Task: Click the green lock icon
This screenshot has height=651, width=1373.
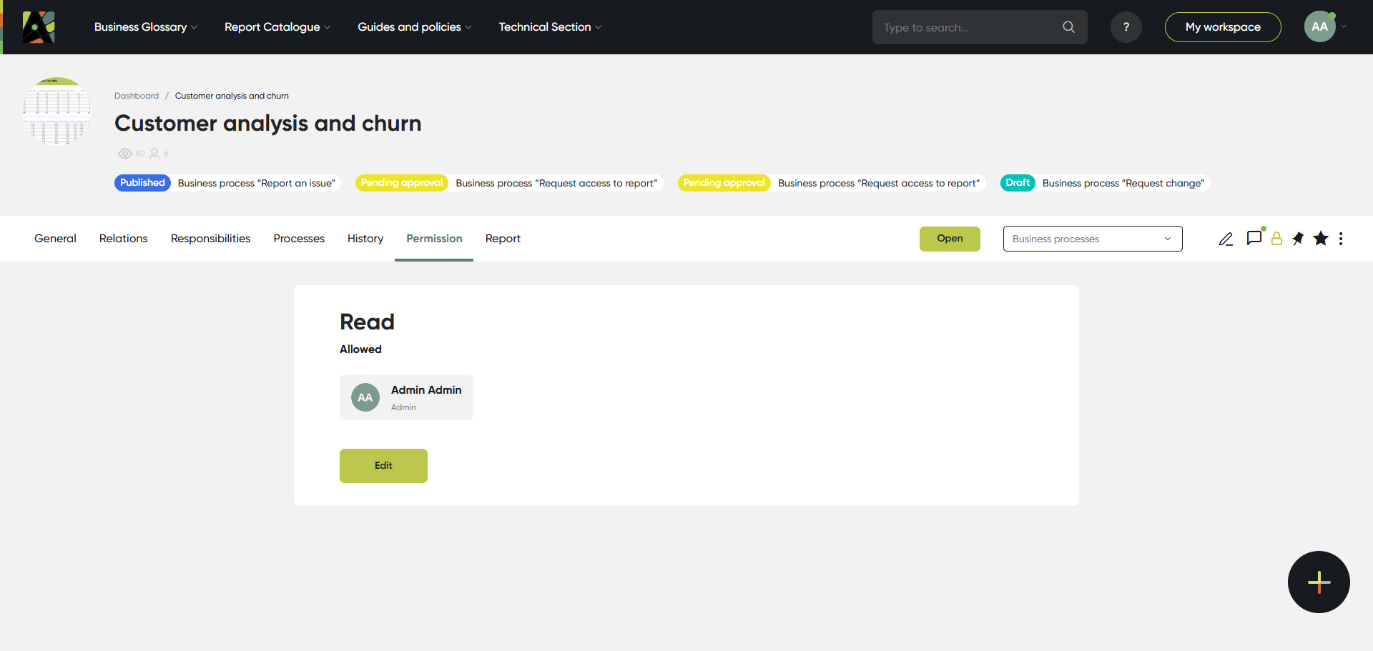Action: pyautogui.click(x=1276, y=239)
